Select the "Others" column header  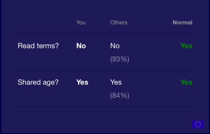pos(118,22)
